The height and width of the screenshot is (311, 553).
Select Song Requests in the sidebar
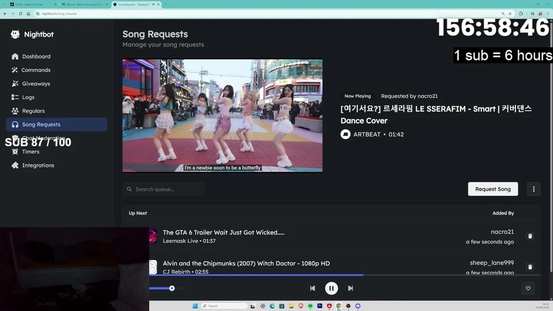[57, 124]
